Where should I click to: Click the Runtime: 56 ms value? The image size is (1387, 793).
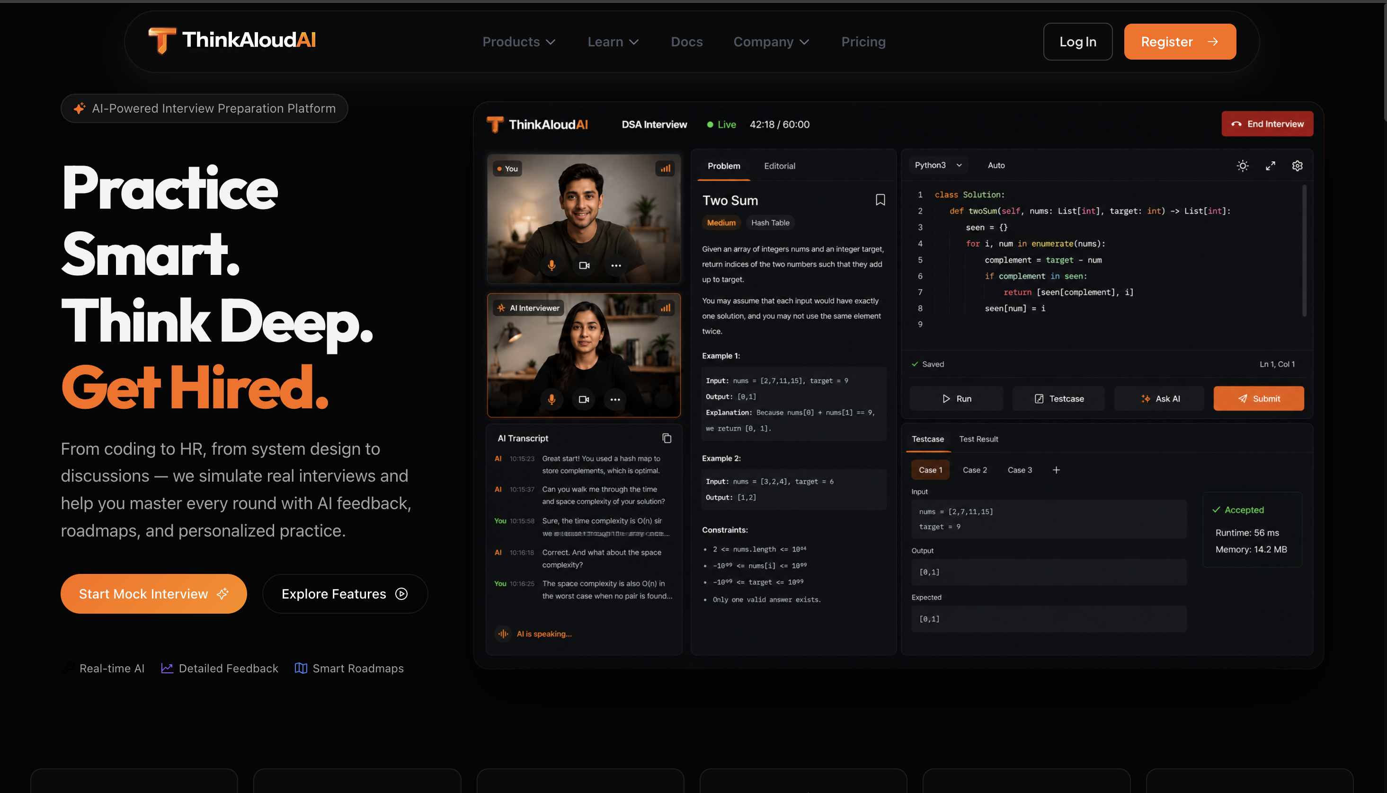[x=1246, y=532]
